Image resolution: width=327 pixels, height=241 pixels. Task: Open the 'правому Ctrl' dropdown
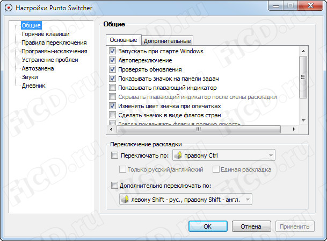(223, 155)
